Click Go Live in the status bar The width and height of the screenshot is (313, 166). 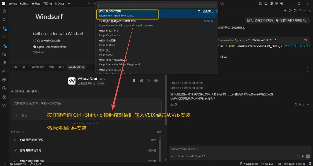pyautogui.click(x=267, y=164)
